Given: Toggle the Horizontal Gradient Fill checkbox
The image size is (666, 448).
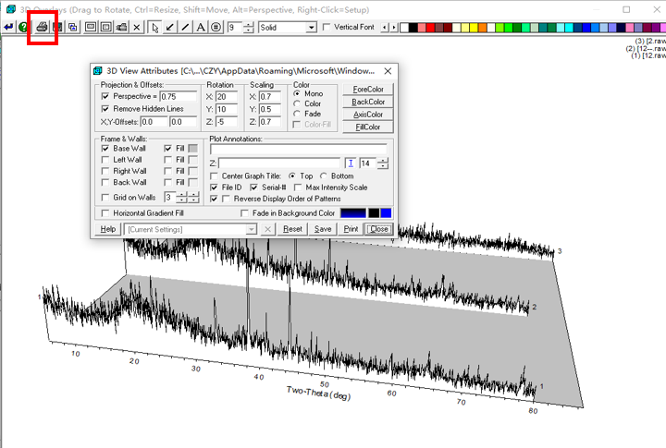Looking at the screenshot, I should point(105,213).
